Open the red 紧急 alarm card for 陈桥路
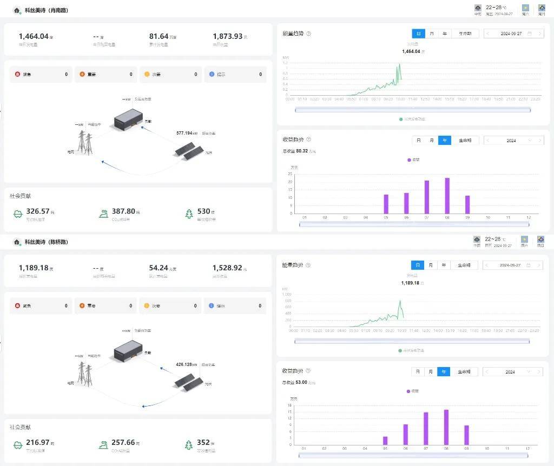The image size is (554, 466). (41, 306)
